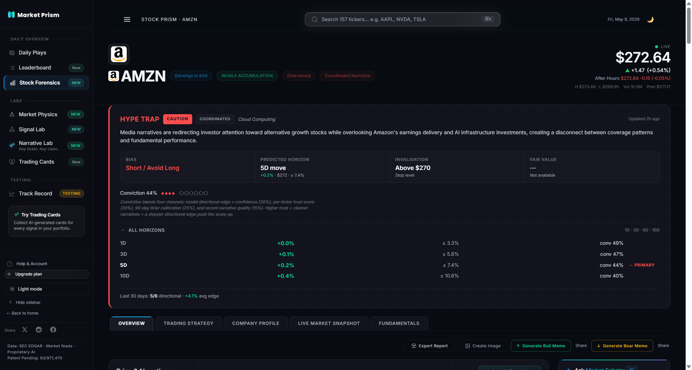Switch to the Trading Strategy tab

tap(189, 324)
